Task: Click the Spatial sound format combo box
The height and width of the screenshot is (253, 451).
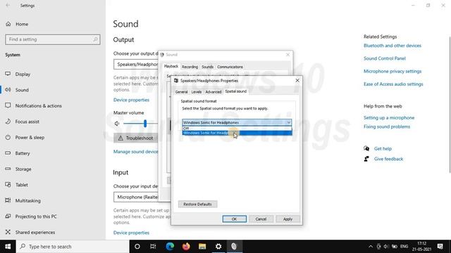Action: point(237,122)
